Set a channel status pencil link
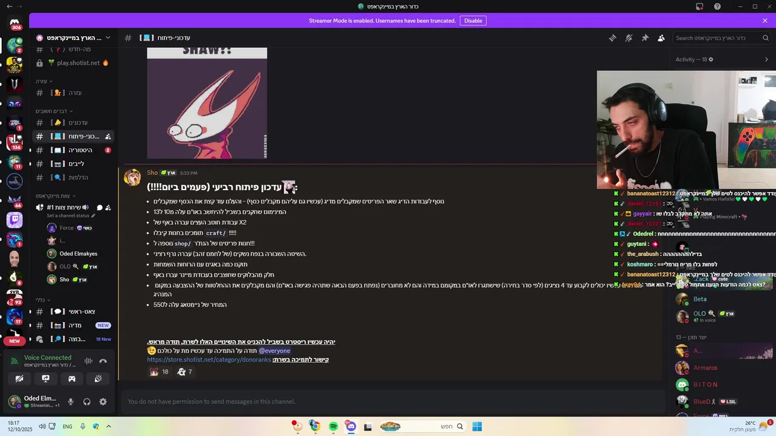This screenshot has width=776, height=436. pyautogui.click(x=71, y=216)
